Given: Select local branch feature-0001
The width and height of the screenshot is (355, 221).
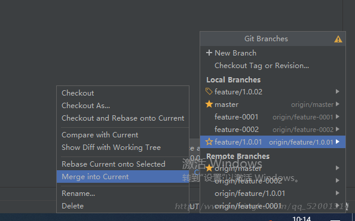Looking at the screenshot, I should (x=273, y=117).
